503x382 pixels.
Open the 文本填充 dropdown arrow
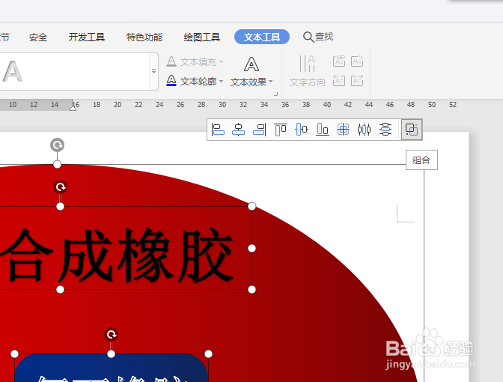tap(222, 61)
